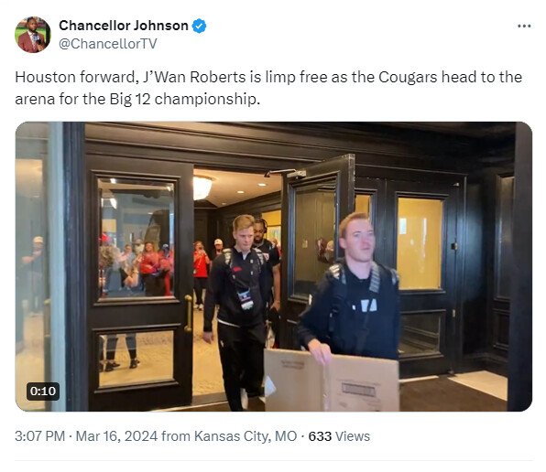Visit the @ChancellorTV handle profile
Image resolution: width=546 pixels, height=472 pixels.
(107, 44)
